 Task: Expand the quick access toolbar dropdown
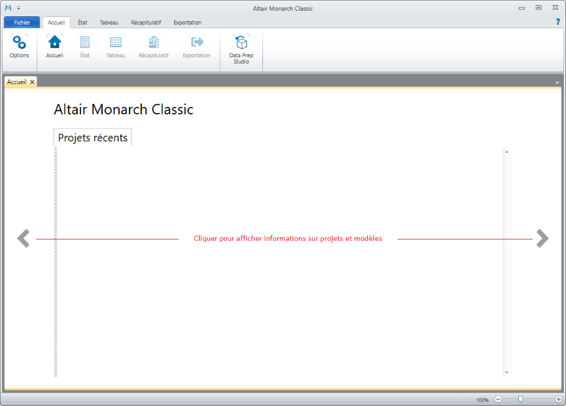[19, 8]
